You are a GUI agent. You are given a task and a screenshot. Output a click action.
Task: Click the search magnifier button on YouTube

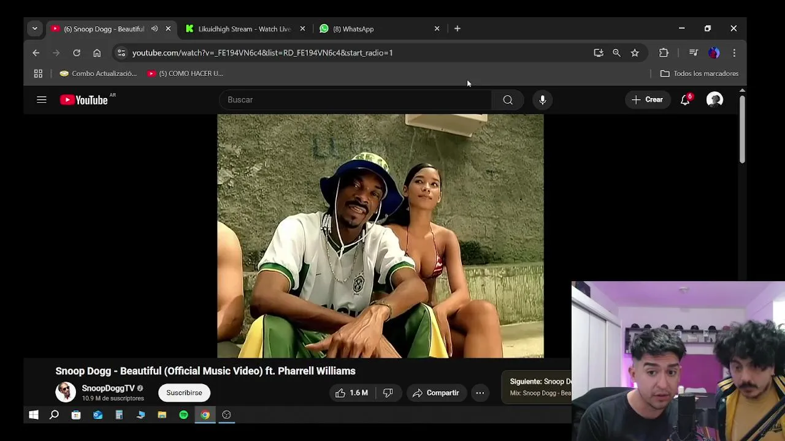coord(508,100)
